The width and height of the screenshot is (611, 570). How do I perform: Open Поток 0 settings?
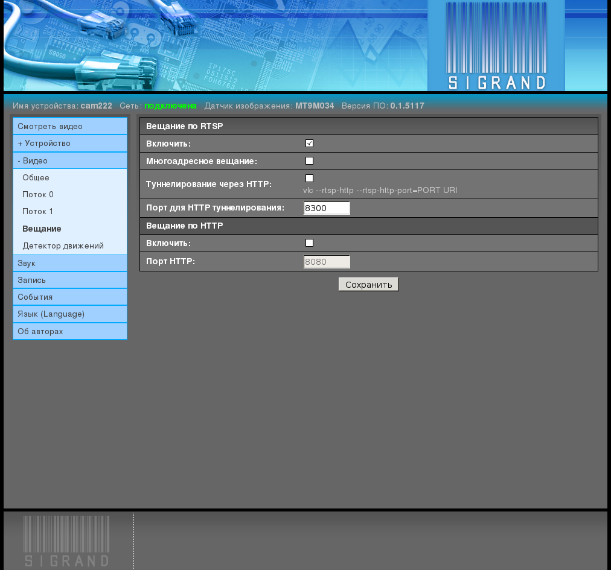tap(38, 194)
